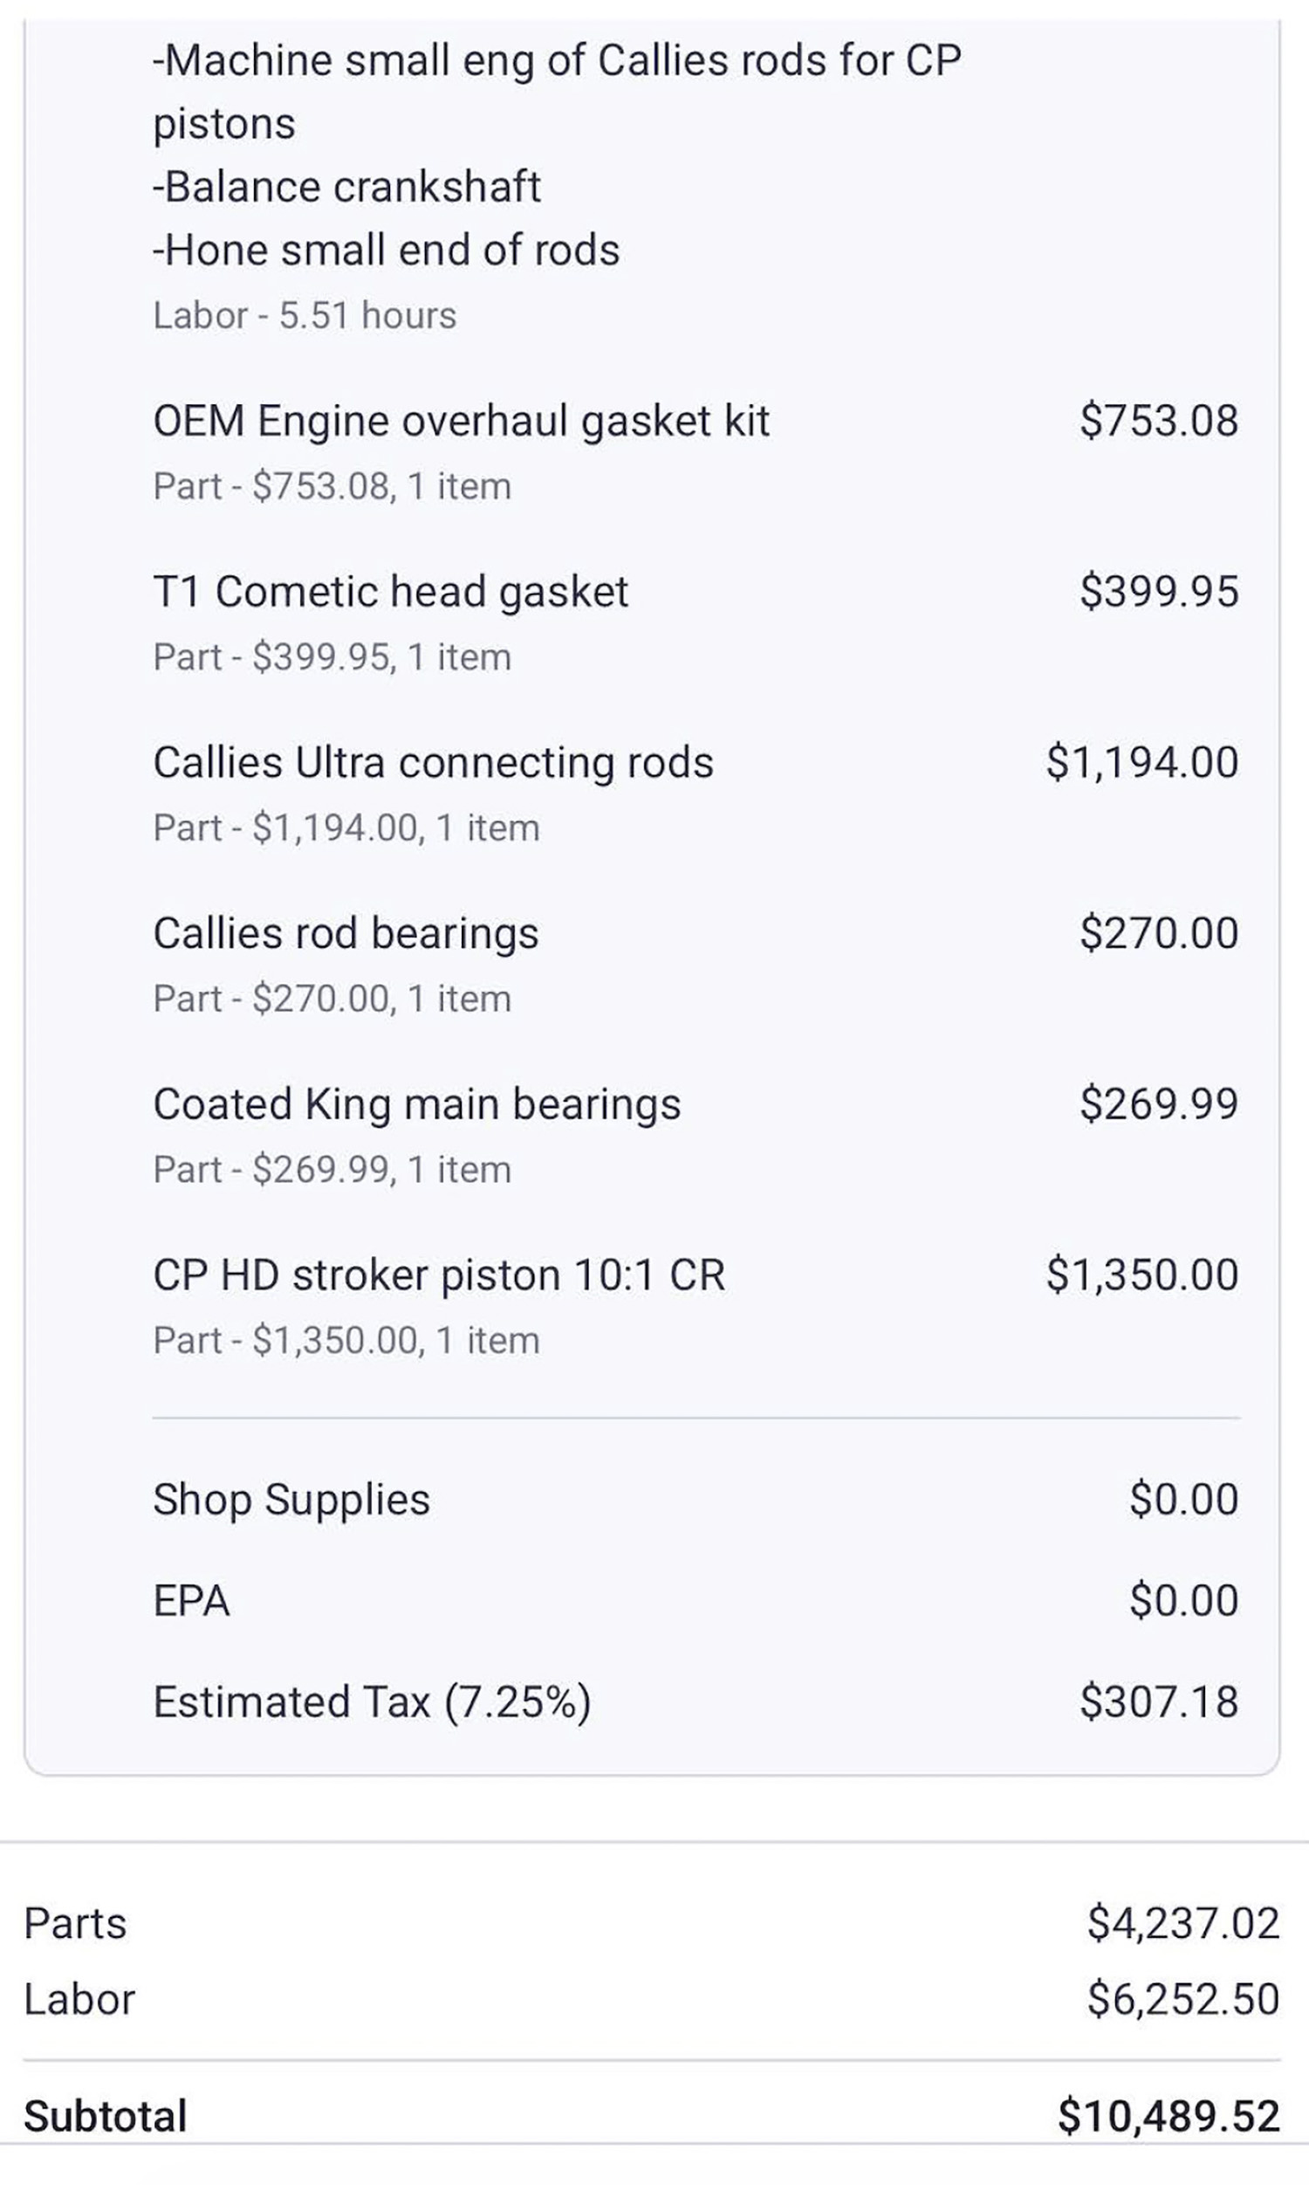1309x2185 pixels.
Task: Click the Shop Supplies row label
Action: tap(291, 1500)
